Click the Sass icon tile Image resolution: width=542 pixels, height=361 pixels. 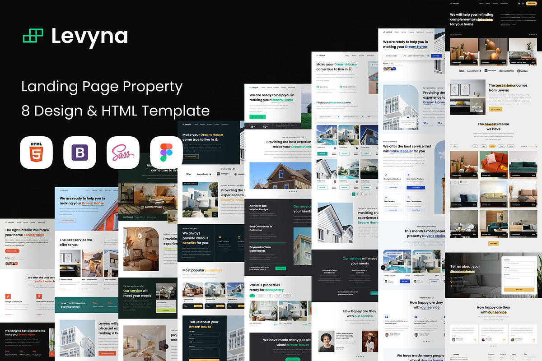point(123,153)
